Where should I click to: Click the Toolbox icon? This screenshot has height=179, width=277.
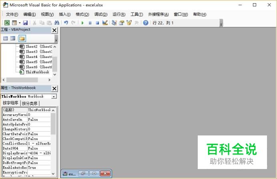click(136, 23)
